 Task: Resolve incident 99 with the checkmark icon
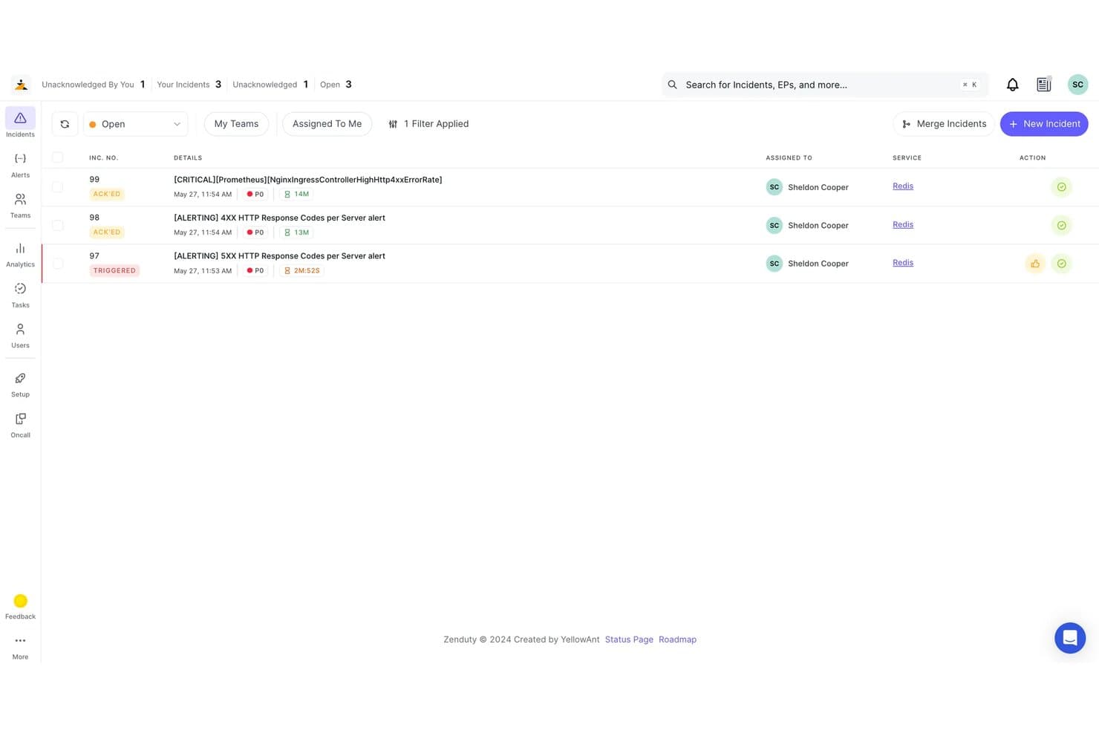click(1062, 187)
